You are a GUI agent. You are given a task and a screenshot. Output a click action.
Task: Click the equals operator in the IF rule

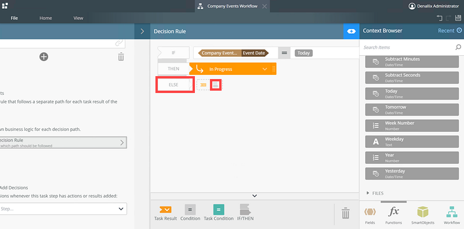[284, 53]
